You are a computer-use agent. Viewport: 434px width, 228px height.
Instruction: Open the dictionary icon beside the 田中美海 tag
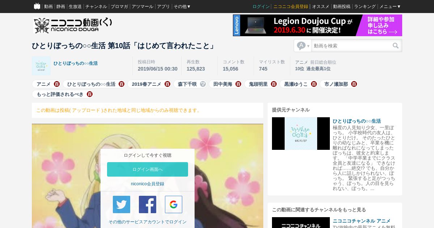click(x=238, y=84)
